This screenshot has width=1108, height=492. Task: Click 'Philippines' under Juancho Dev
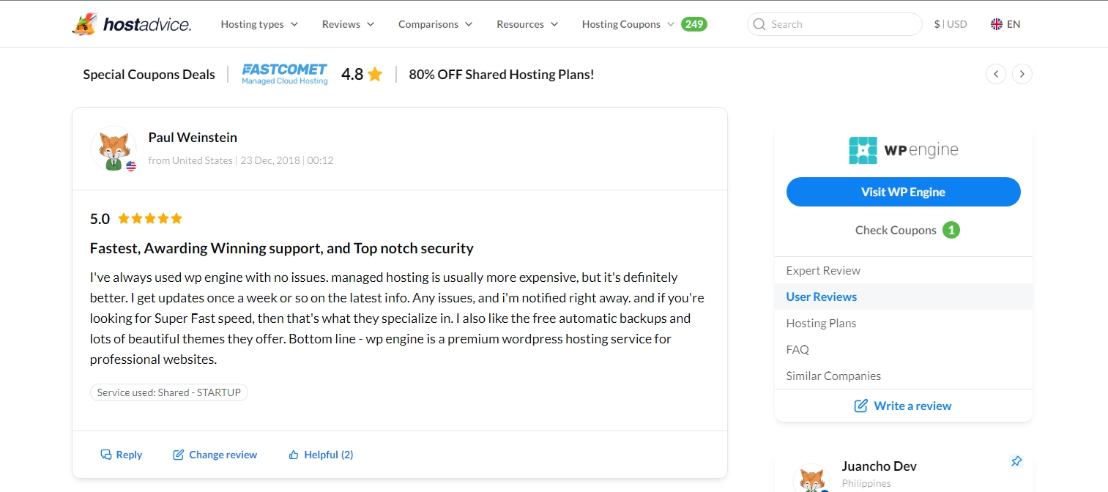[866, 483]
